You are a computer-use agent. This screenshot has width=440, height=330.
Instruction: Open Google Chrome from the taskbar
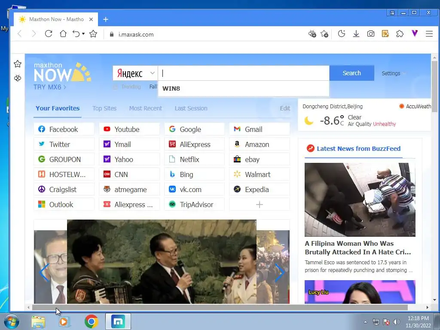click(x=91, y=321)
